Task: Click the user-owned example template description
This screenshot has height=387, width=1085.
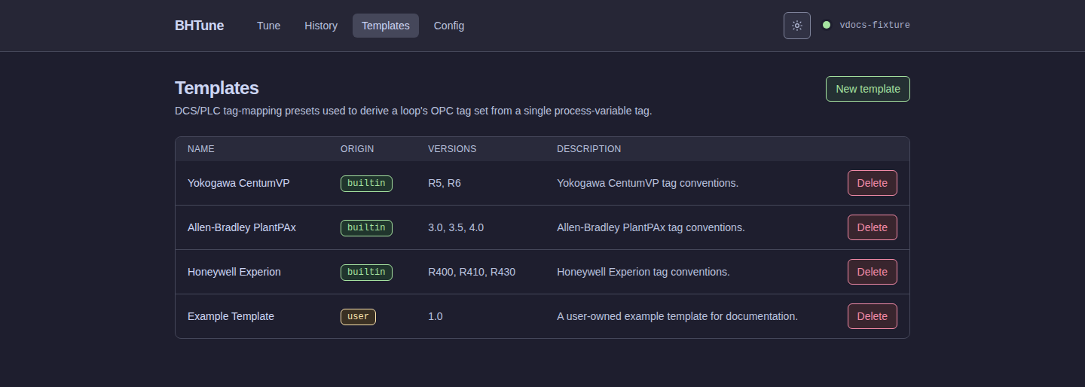Action: tap(677, 316)
